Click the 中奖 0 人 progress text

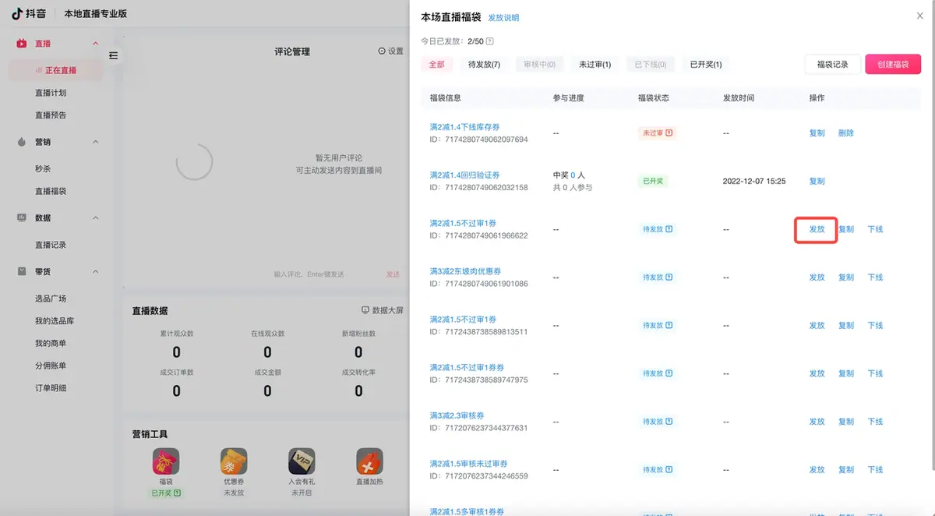(x=569, y=175)
